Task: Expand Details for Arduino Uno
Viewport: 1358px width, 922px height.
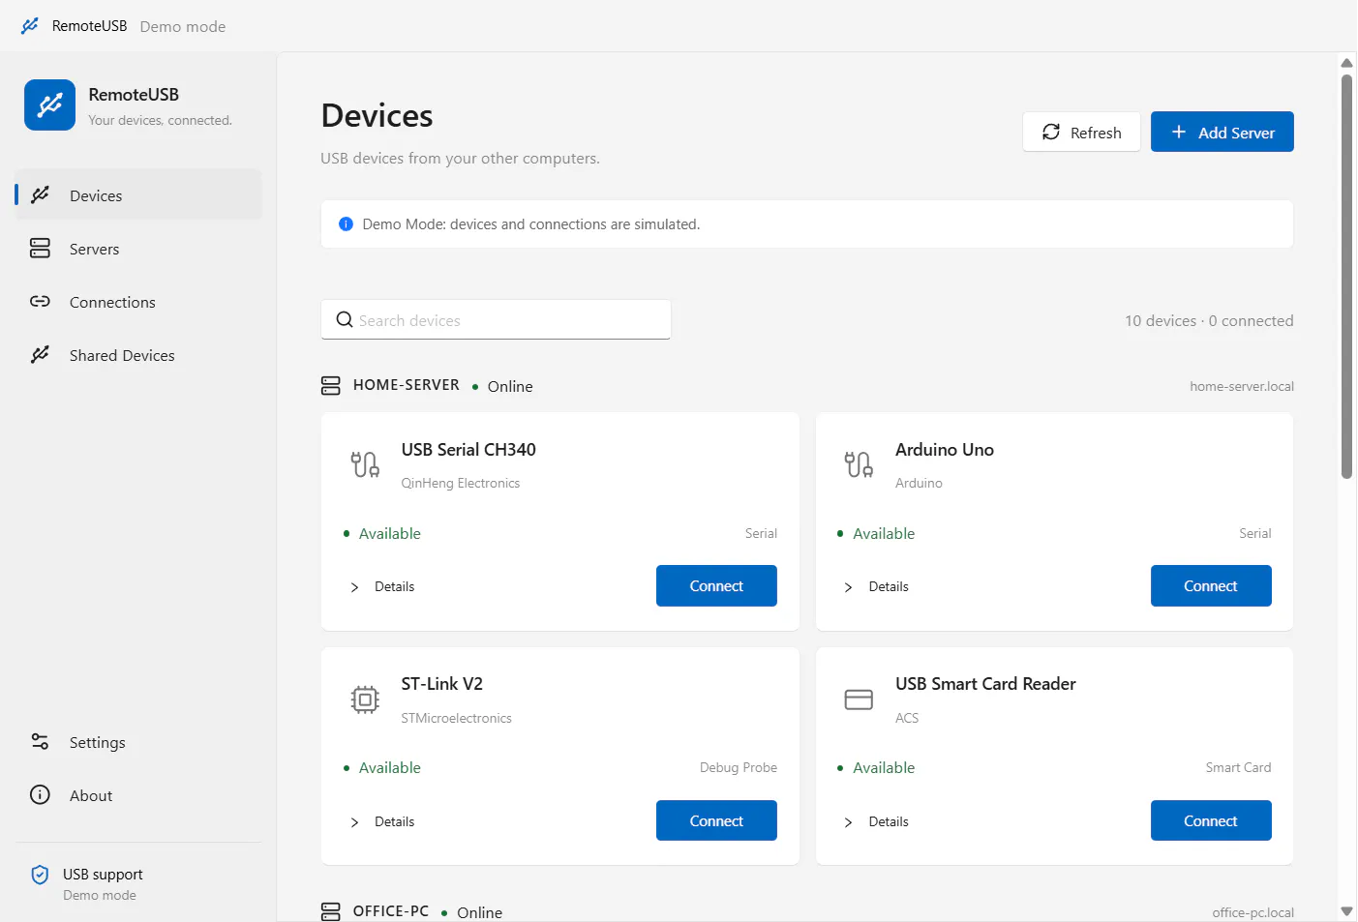Action: [x=876, y=587]
